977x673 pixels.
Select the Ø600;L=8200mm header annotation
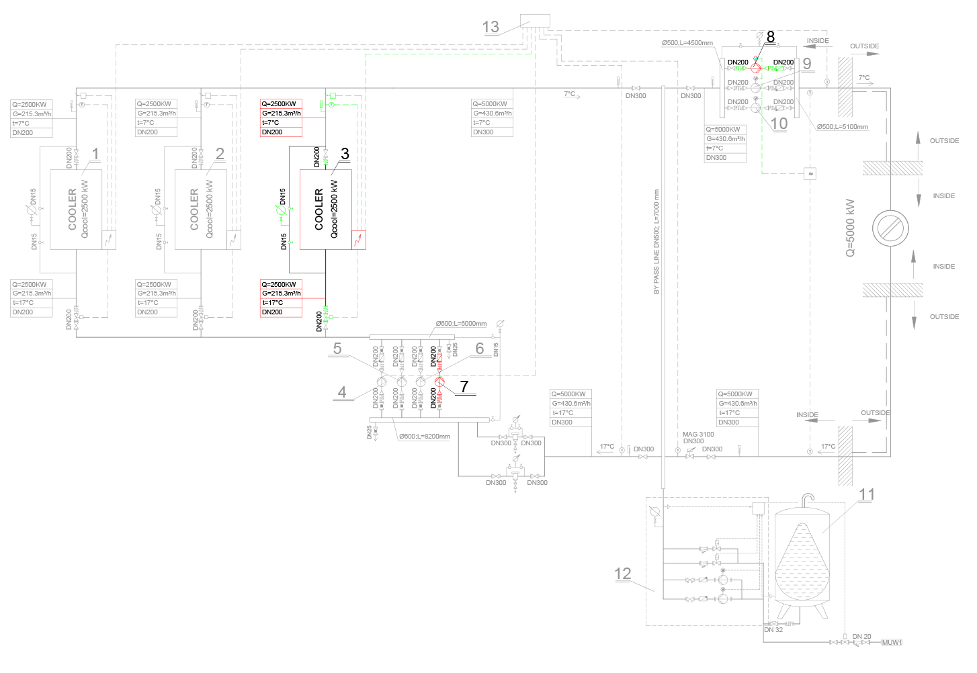tap(424, 437)
